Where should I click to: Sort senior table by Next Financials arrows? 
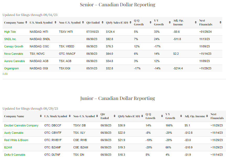pos(220,23)
